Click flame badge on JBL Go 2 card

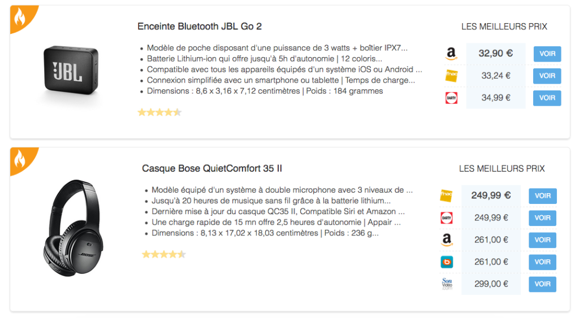click(x=21, y=16)
